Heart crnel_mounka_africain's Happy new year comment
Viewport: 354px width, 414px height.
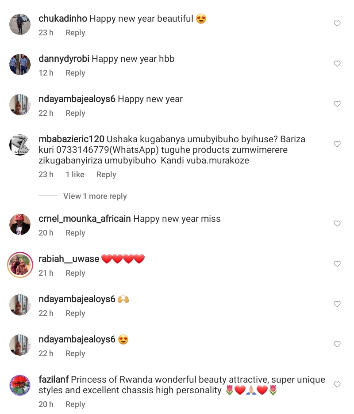point(337,224)
